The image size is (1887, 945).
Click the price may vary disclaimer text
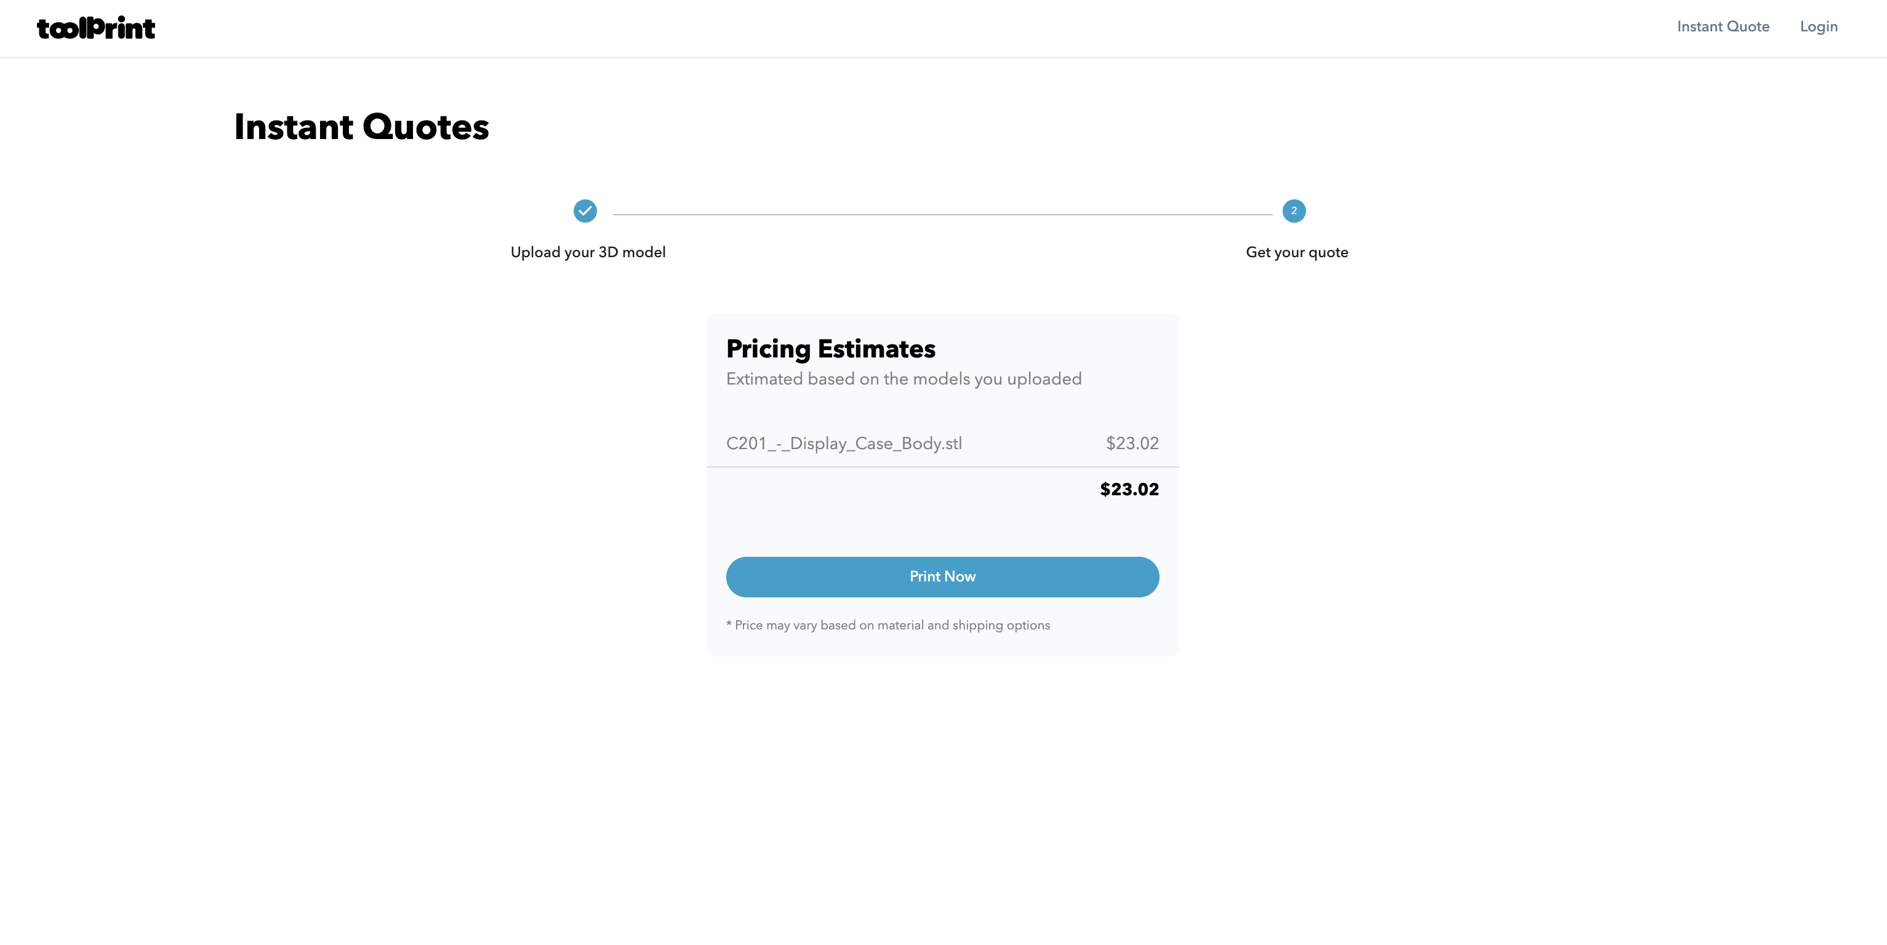(x=888, y=625)
